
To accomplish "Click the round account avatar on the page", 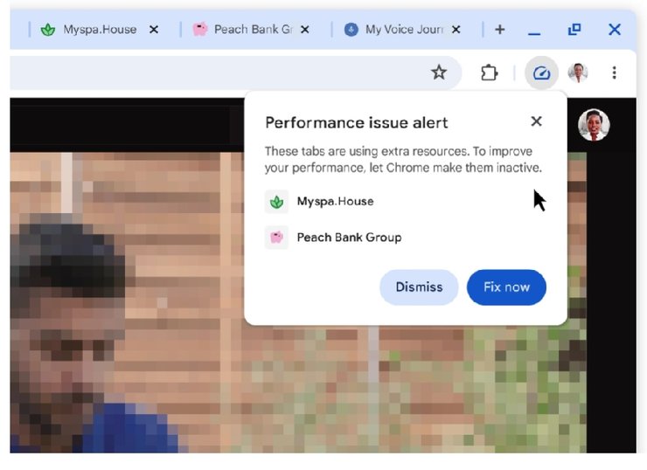I will tap(594, 125).
